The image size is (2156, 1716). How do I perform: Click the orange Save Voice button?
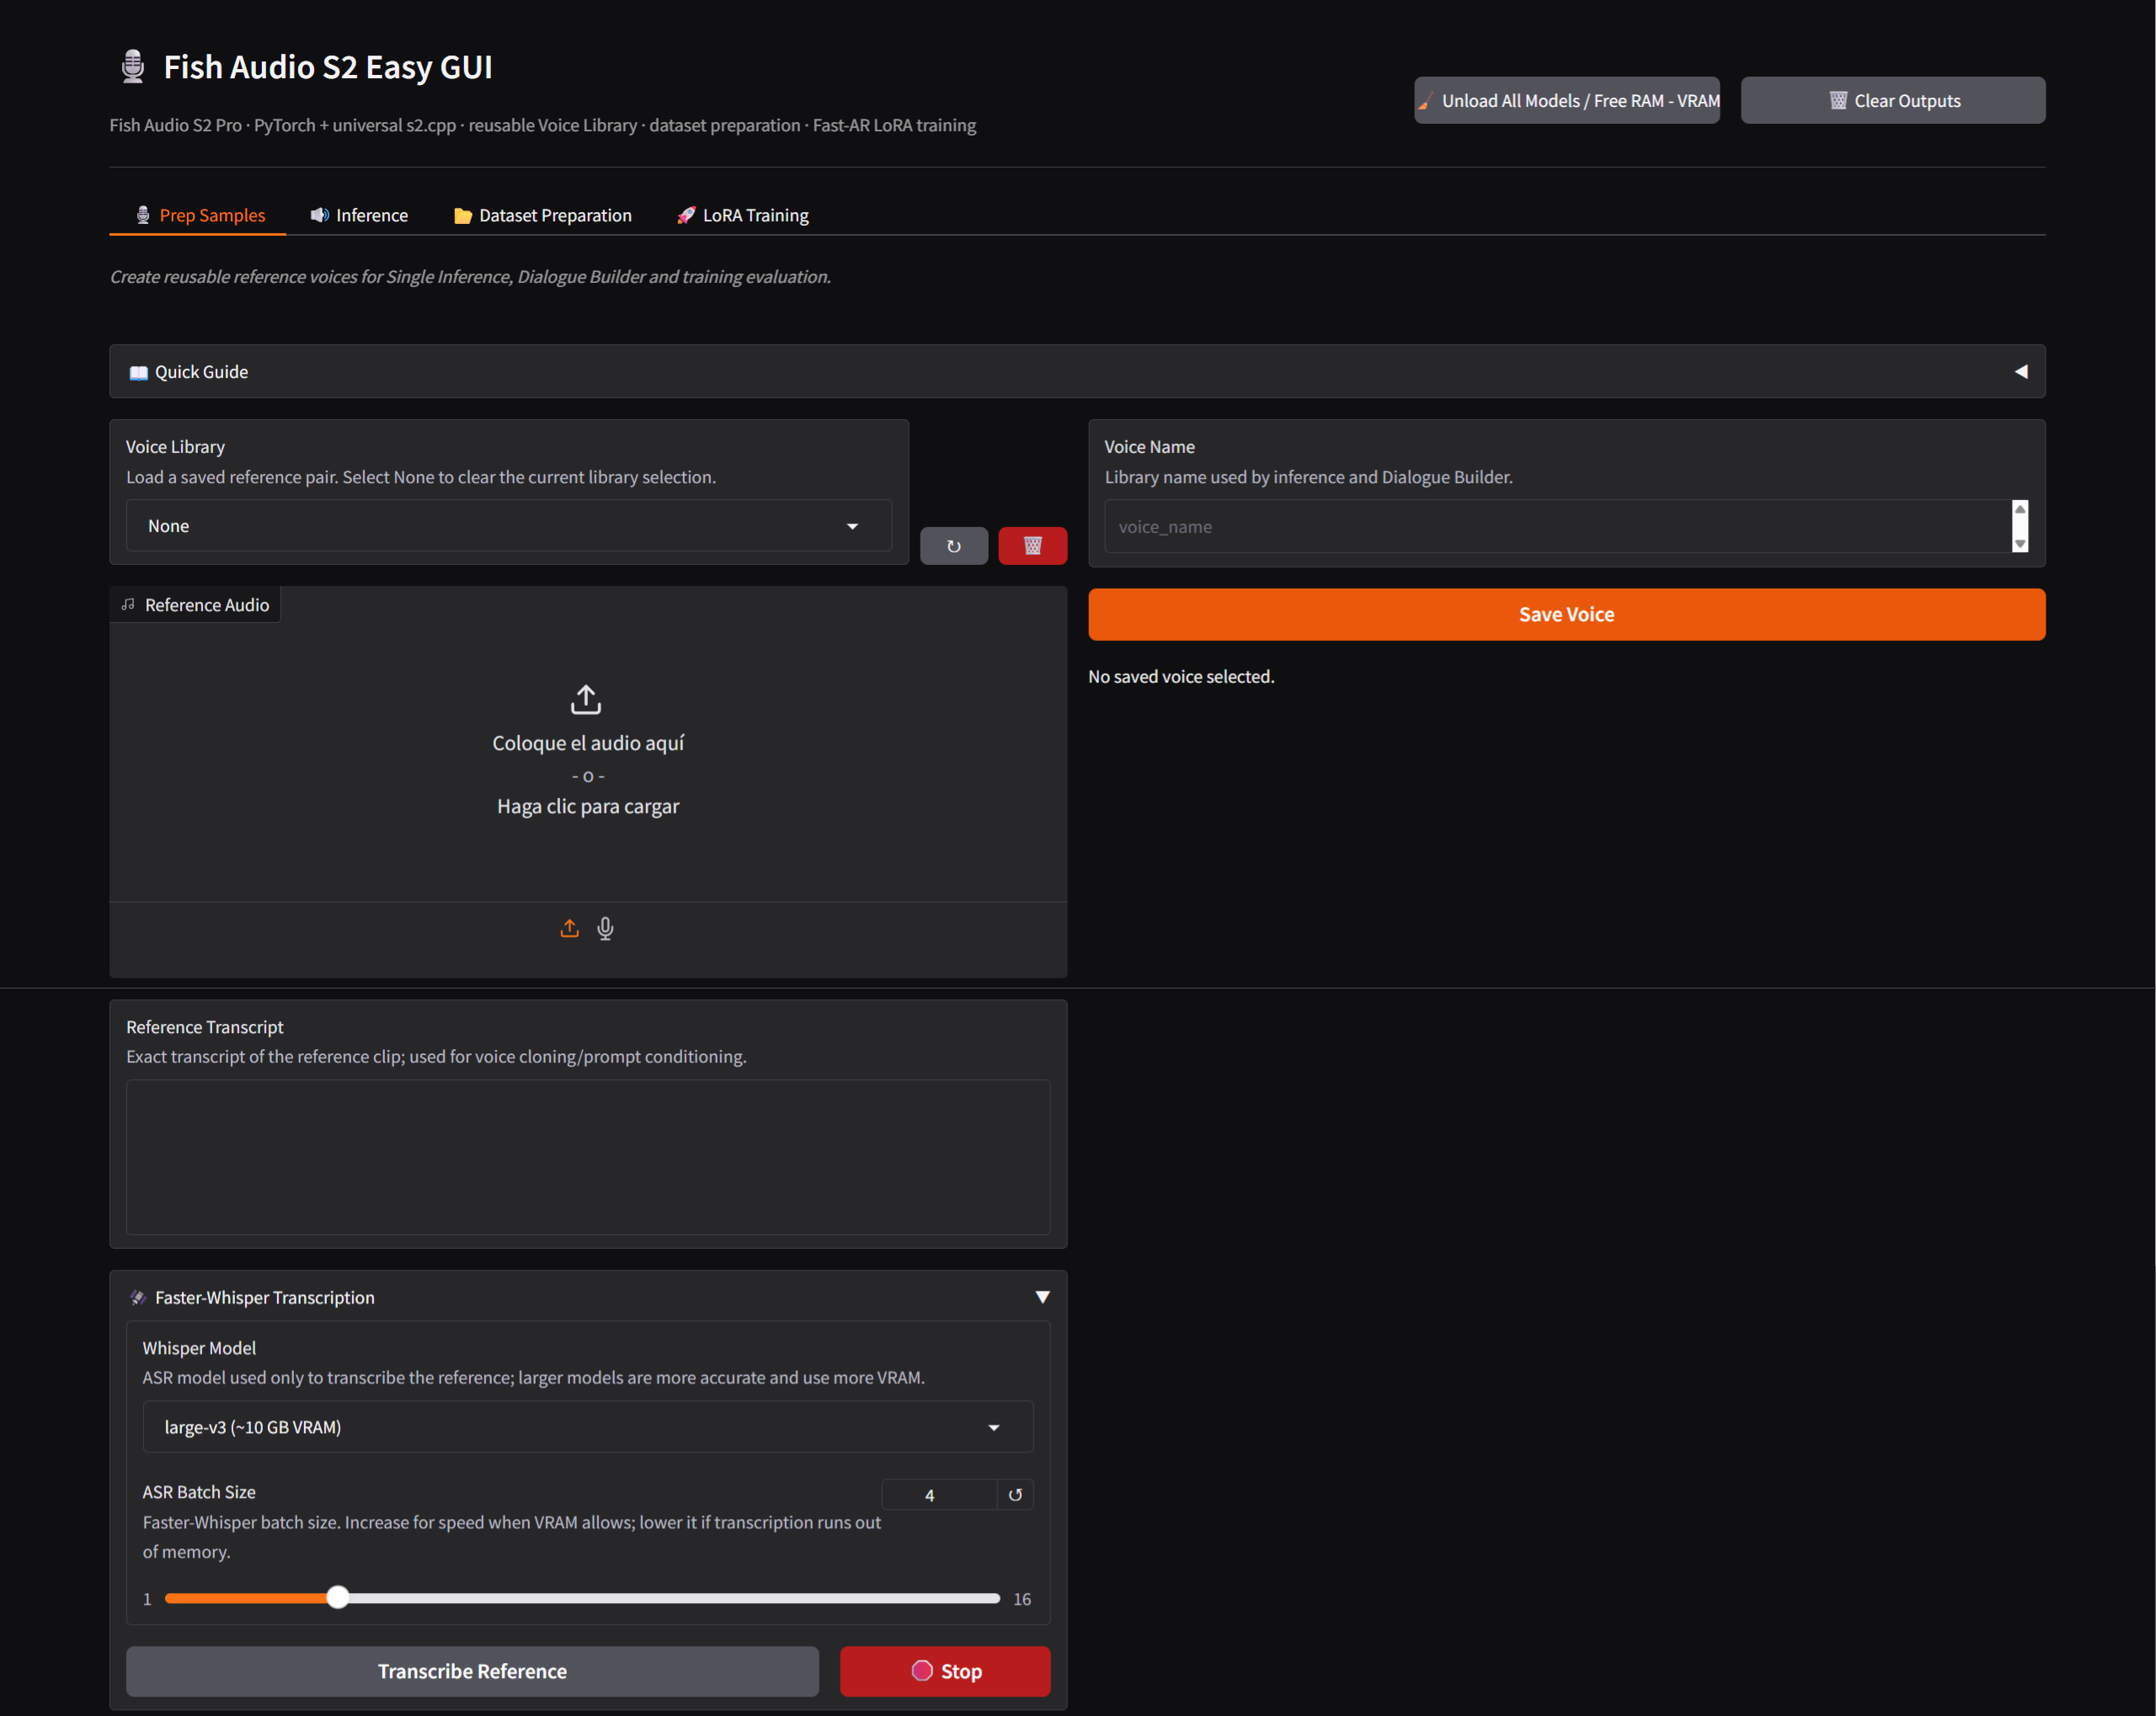[1567, 614]
